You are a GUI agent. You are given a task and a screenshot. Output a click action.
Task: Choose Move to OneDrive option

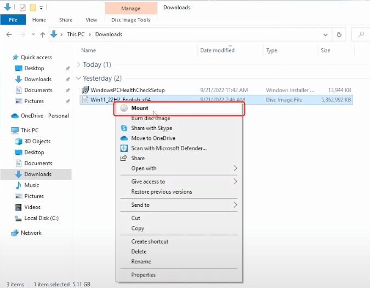[179, 138]
